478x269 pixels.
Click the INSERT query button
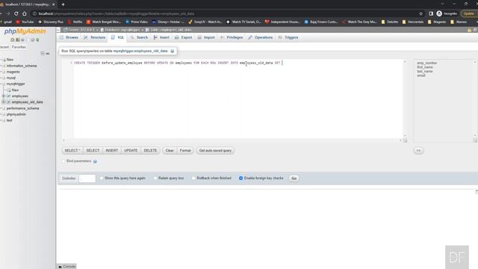[111, 151]
